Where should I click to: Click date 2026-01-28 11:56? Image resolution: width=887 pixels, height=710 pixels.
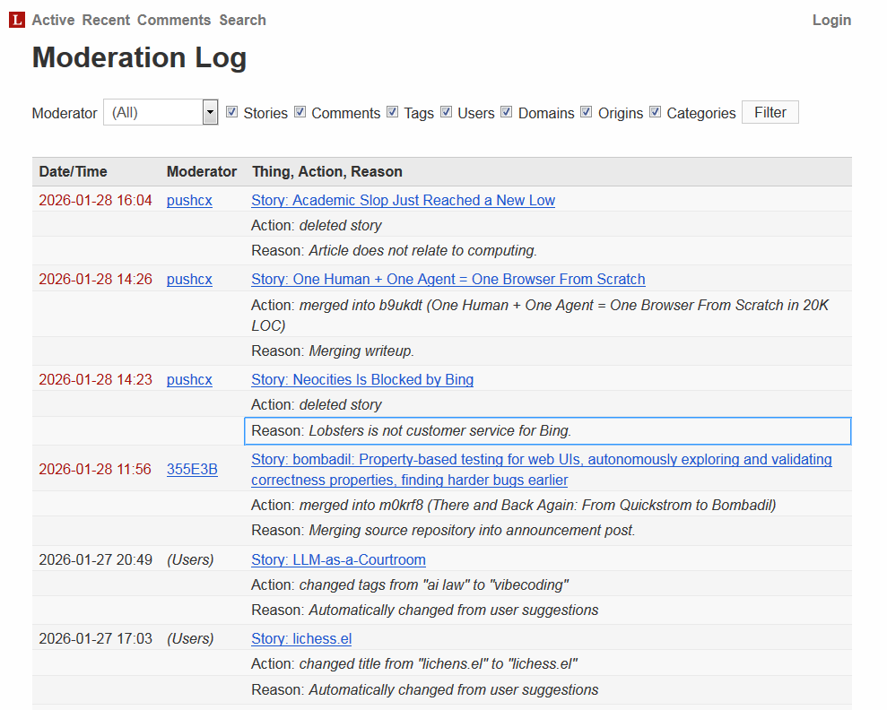point(95,469)
